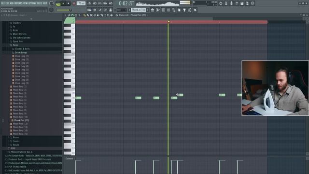Click the next pattern plus arrow
This screenshot has height=174, width=309.
click(148, 10)
